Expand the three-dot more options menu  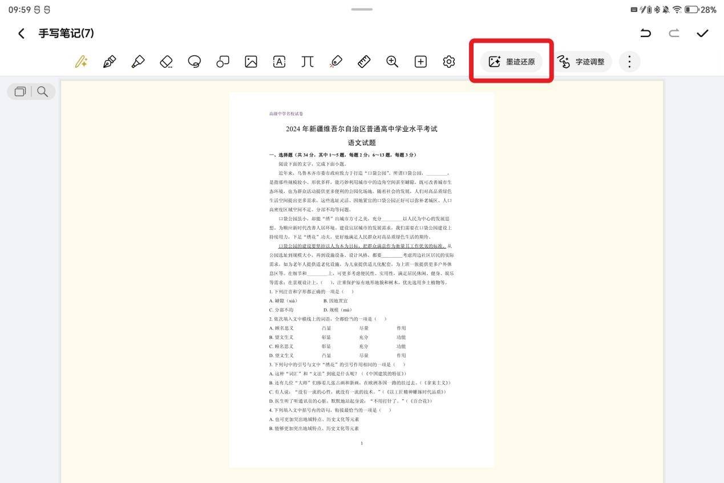click(x=629, y=62)
